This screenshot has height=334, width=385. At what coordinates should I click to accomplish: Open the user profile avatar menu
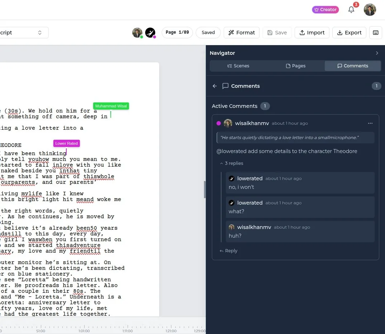click(x=370, y=10)
